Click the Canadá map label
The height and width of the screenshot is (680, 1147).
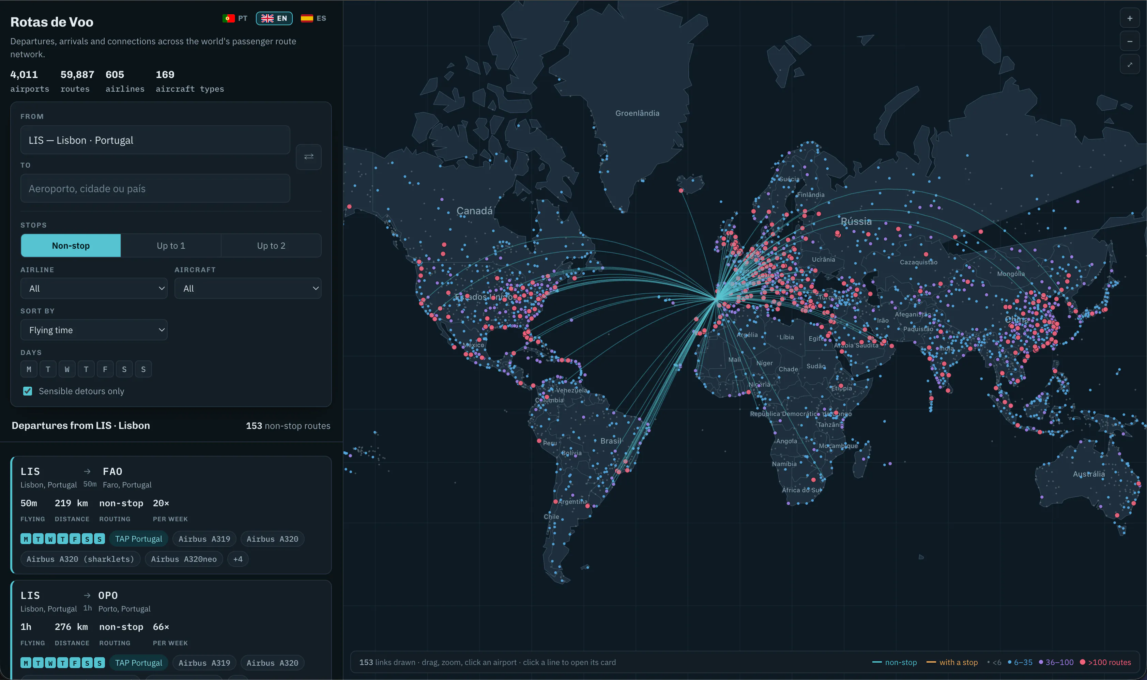pyautogui.click(x=474, y=211)
